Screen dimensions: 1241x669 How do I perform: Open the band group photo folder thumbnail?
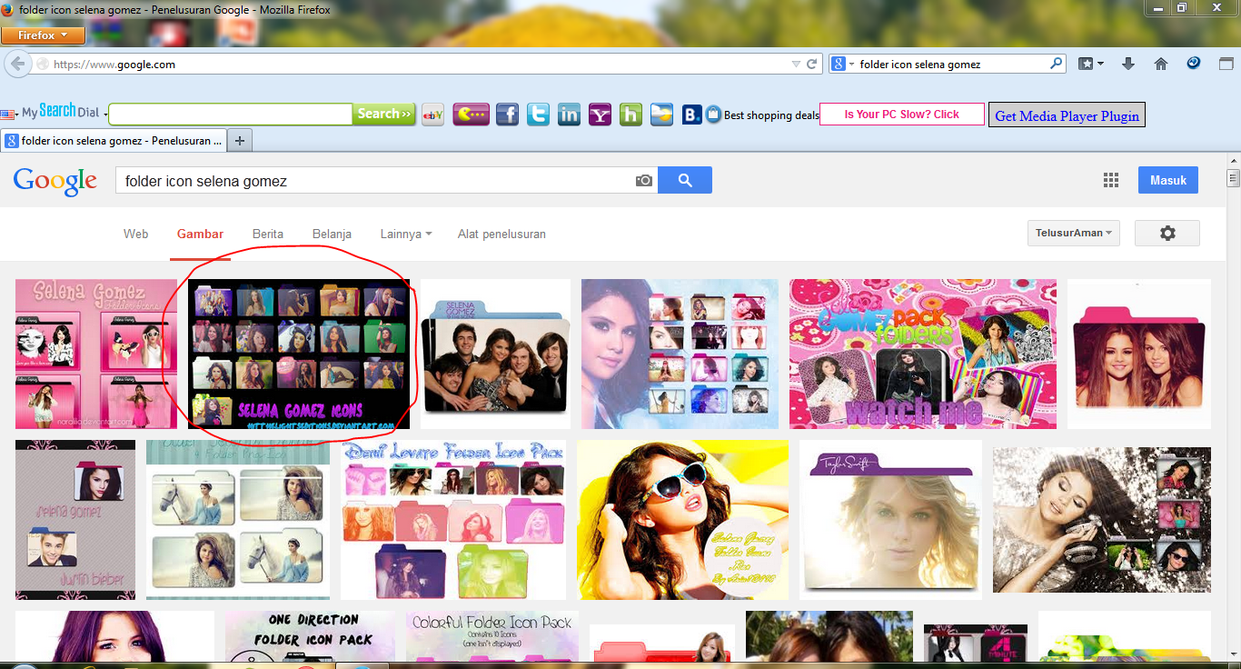[x=495, y=354]
